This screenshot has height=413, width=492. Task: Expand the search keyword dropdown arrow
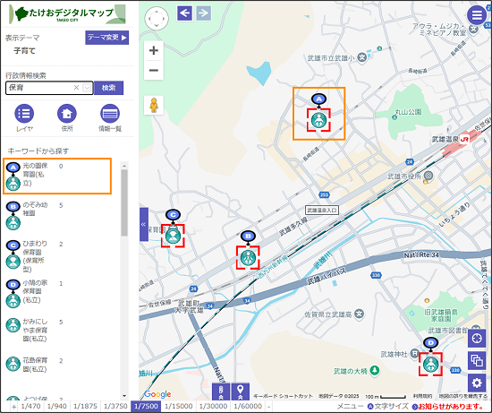pos(87,88)
